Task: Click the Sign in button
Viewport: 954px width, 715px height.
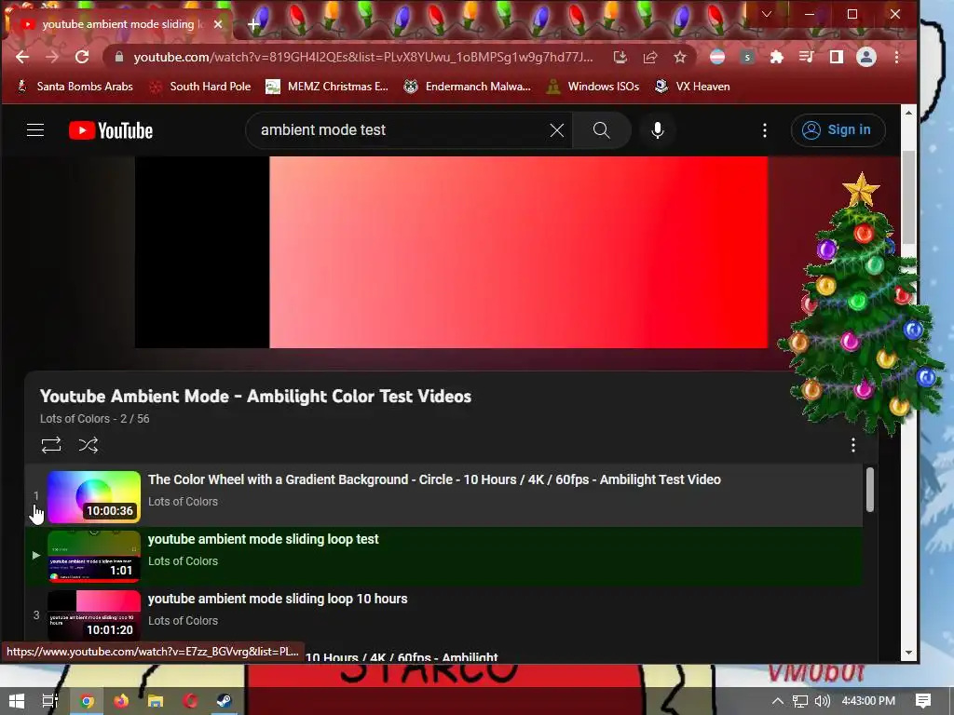Action: [838, 130]
